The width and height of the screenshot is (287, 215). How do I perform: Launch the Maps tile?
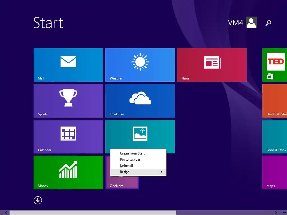(275, 172)
